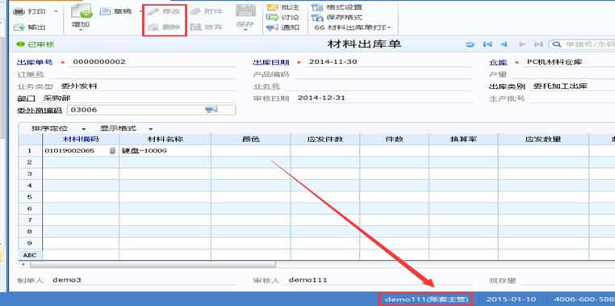
Task: Click the Discuss (讨论) icon
Action: (x=272, y=17)
